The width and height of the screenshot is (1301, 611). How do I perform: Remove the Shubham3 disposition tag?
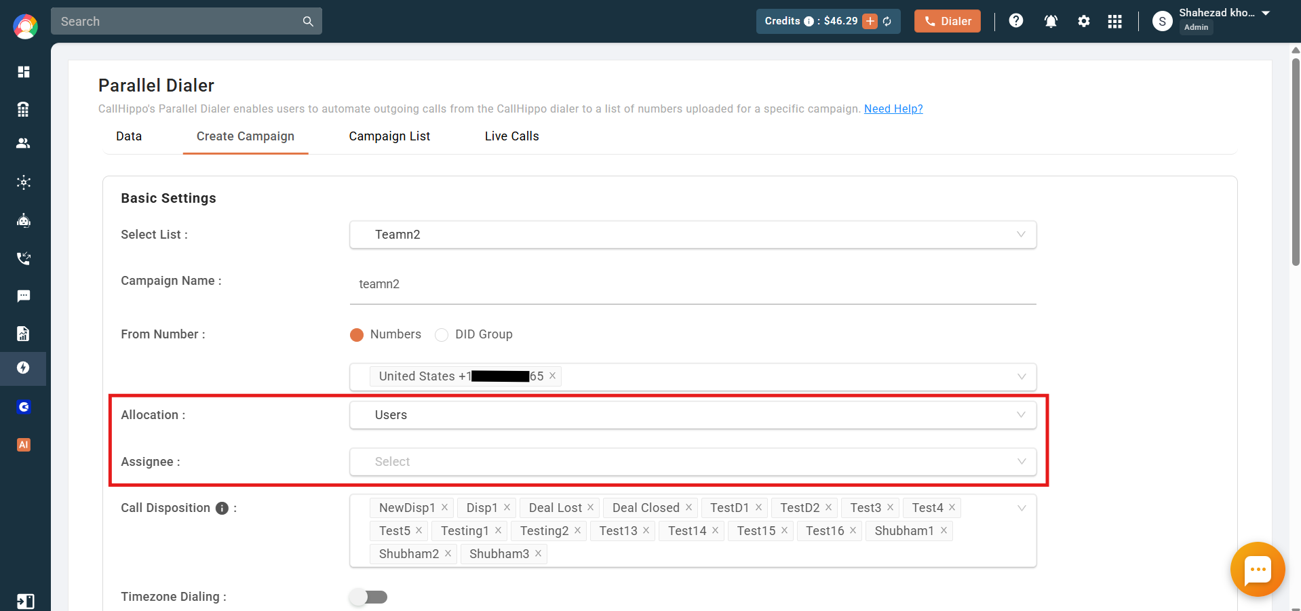click(x=538, y=553)
